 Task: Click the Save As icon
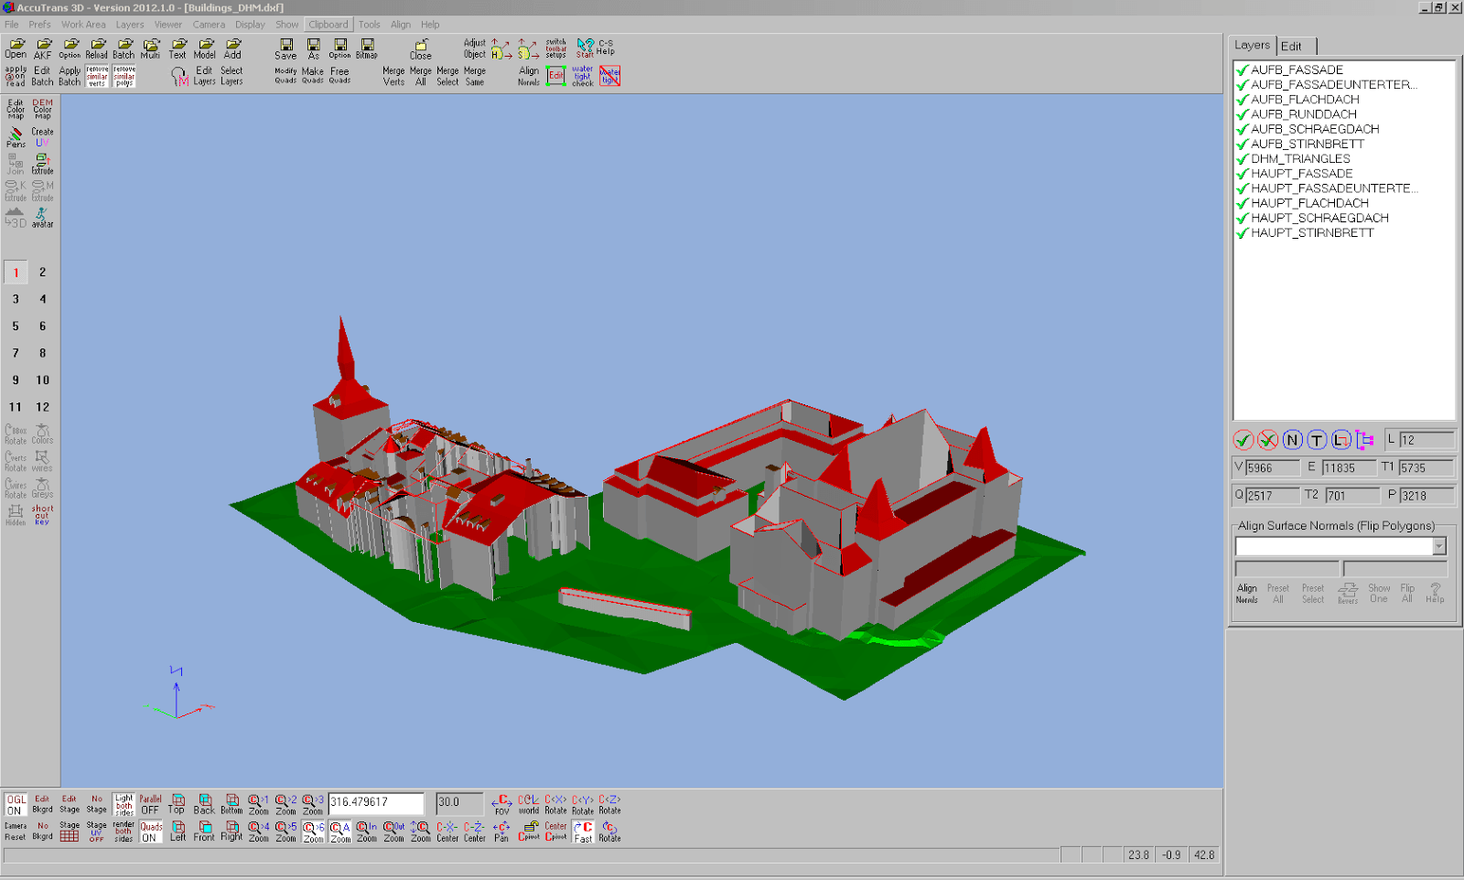313,48
